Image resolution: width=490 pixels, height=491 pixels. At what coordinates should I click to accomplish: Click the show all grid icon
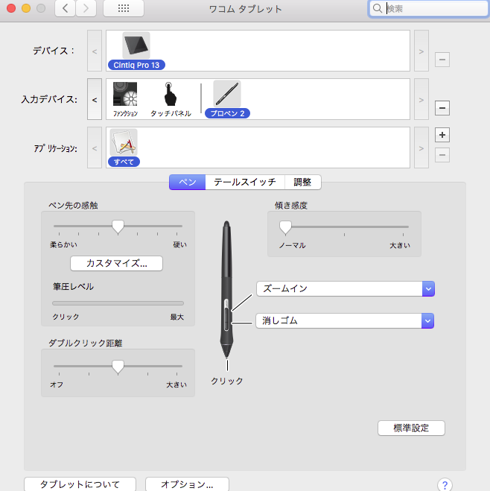point(124,9)
